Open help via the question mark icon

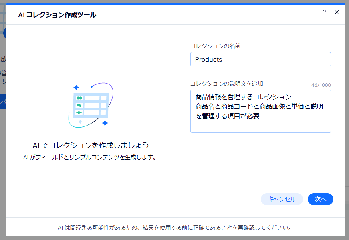point(325,12)
